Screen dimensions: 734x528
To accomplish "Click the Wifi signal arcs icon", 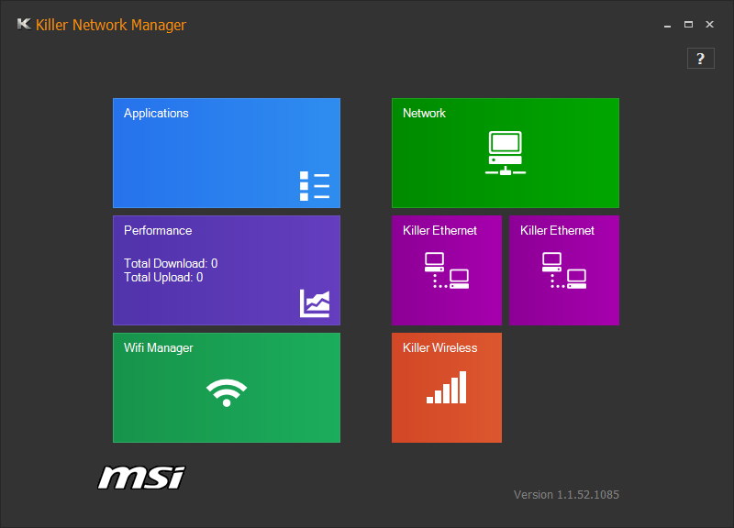I will click(x=227, y=393).
